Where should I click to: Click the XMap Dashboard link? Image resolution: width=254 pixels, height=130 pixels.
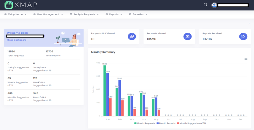[x=17, y=40]
